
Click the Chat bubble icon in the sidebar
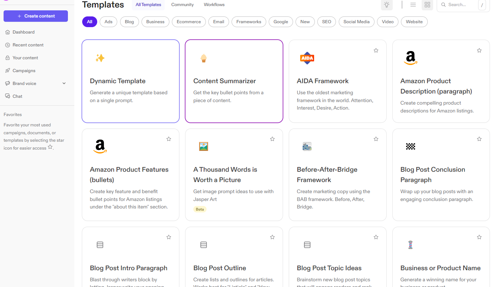[x=8, y=96]
